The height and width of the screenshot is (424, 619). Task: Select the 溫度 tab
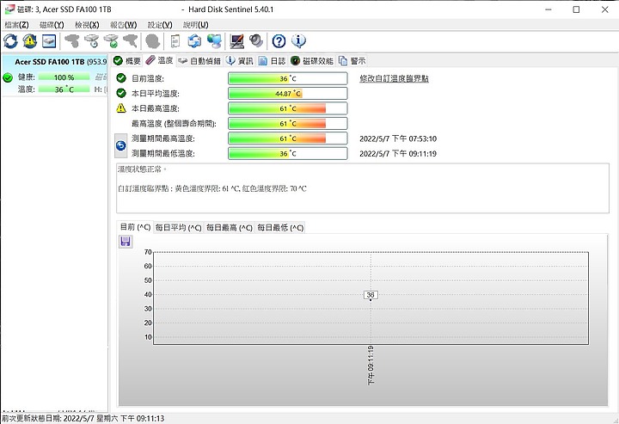pos(160,60)
